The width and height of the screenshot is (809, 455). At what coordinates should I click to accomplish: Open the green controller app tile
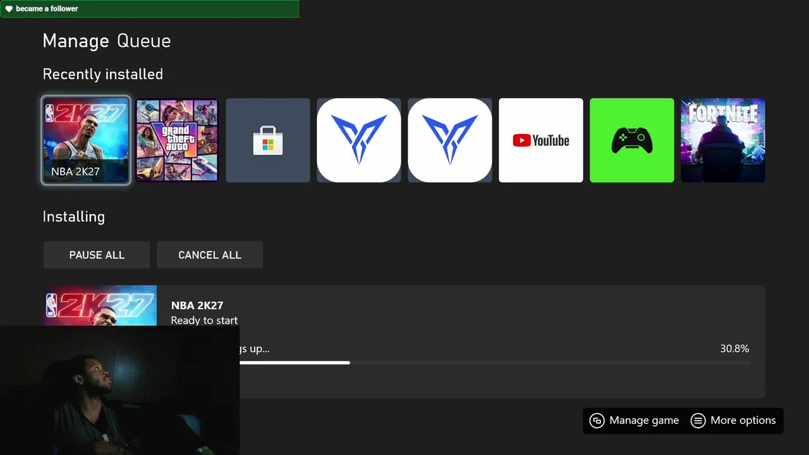coord(632,140)
